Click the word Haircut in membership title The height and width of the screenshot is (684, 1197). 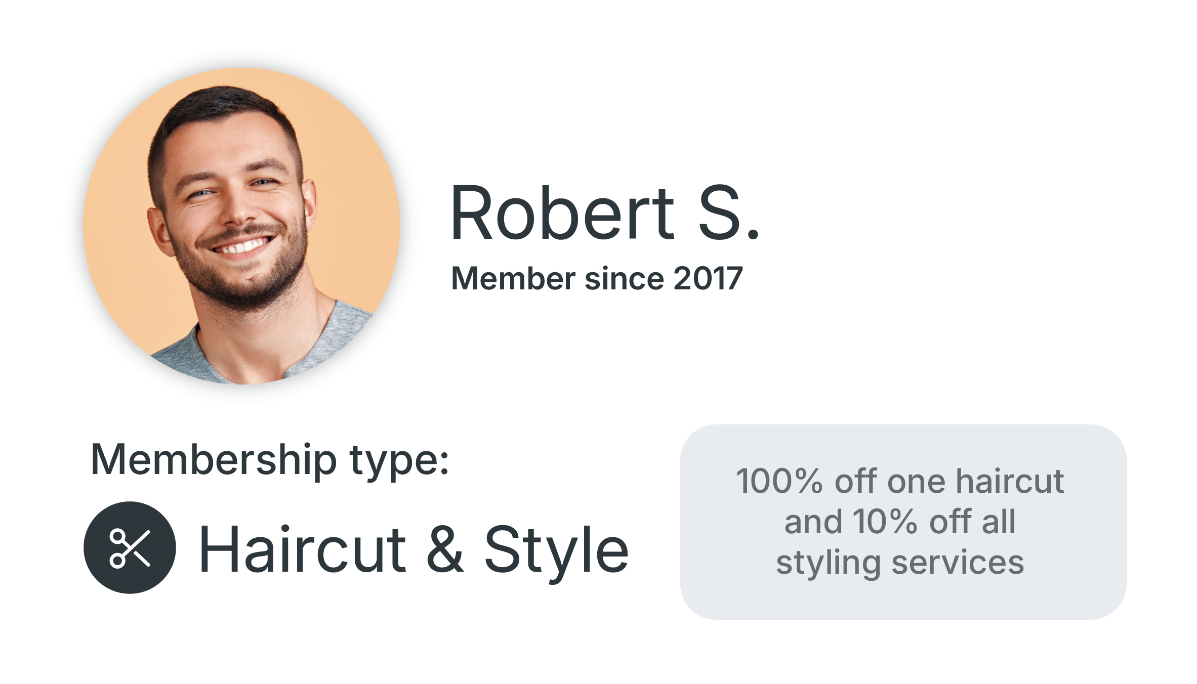click(303, 549)
